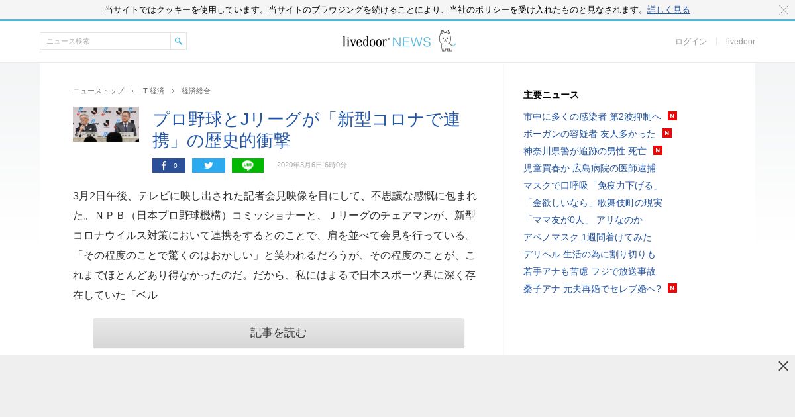Open マスクで口呼吸「免疫力下げる」news
795x417 pixels.
[x=592, y=185]
